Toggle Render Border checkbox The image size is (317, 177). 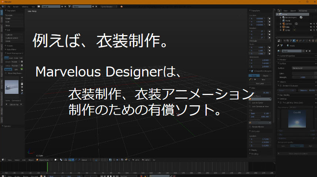(x=250, y=126)
